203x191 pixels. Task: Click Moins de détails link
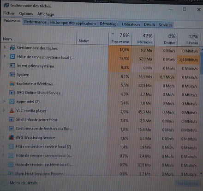pyautogui.click(x=24, y=183)
